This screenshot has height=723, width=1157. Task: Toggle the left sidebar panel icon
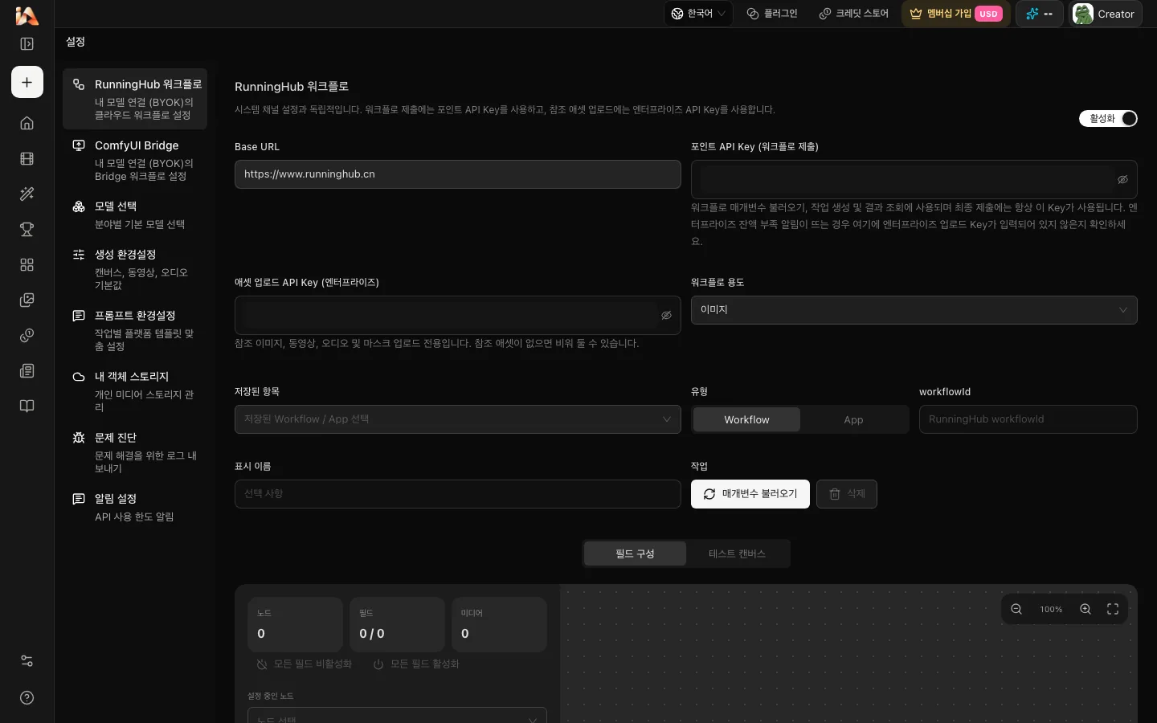(x=27, y=44)
